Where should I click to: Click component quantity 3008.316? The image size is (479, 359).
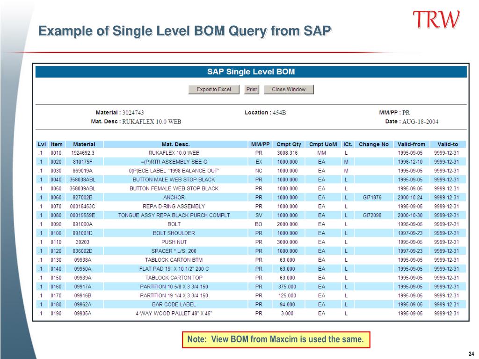point(287,153)
